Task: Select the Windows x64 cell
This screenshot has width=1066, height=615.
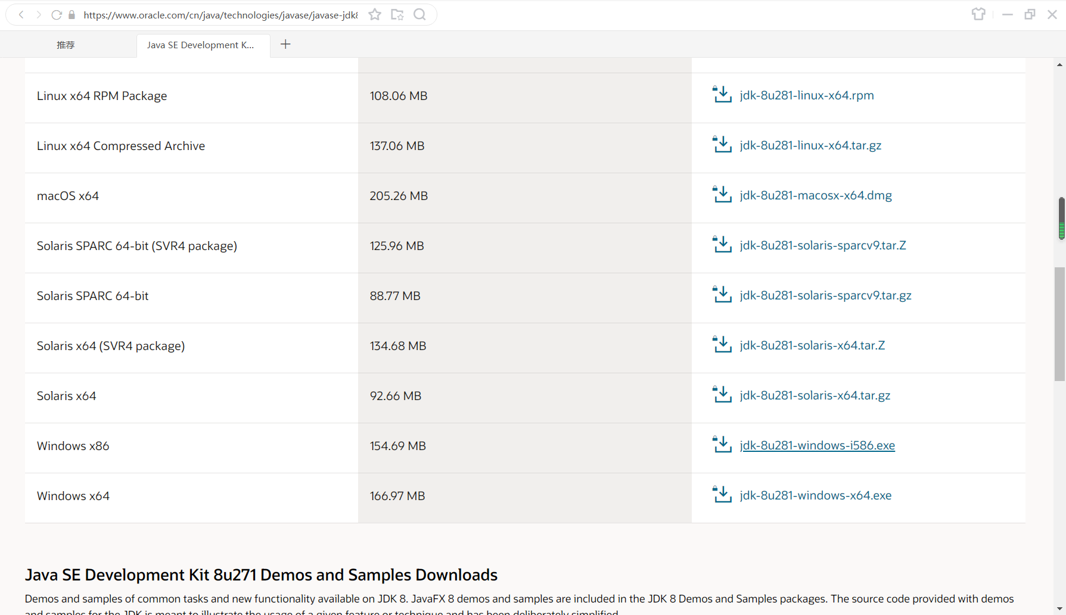Action: pyautogui.click(x=191, y=498)
